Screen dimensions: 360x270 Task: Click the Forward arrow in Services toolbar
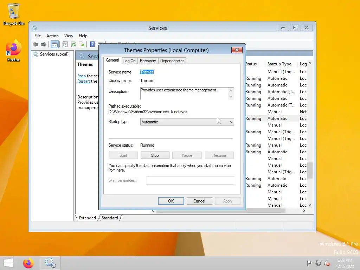tap(43, 44)
